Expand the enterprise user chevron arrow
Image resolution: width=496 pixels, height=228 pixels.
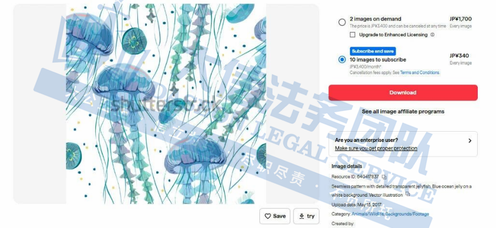(x=470, y=141)
